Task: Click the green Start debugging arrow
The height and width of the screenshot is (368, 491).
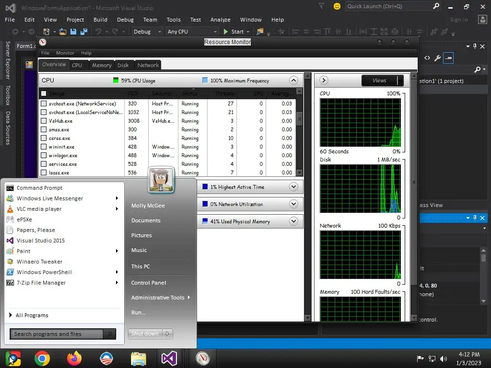Action: (x=225, y=32)
